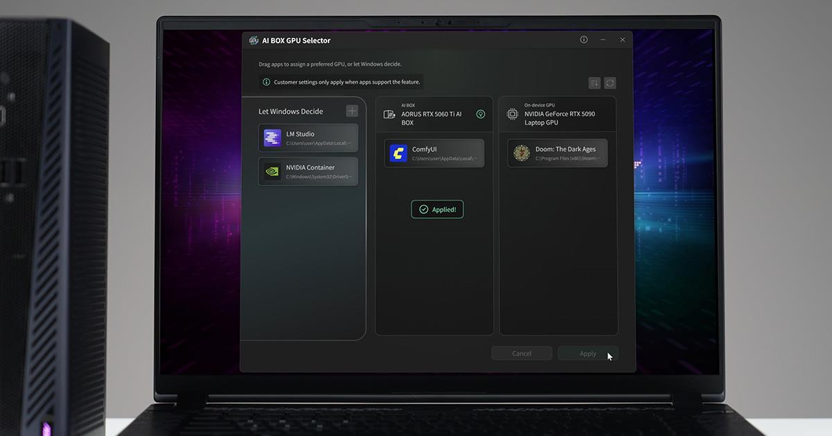Screen dimensions: 832x436
Task: Click the Apply button
Action: click(x=588, y=354)
